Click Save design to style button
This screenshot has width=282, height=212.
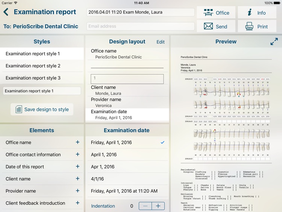tap(42, 110)
